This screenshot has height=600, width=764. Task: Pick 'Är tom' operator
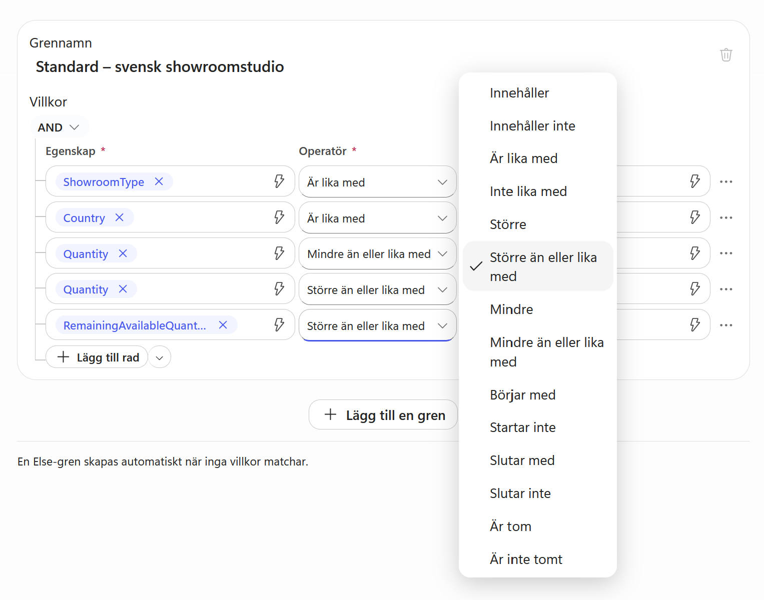(538, 526)
